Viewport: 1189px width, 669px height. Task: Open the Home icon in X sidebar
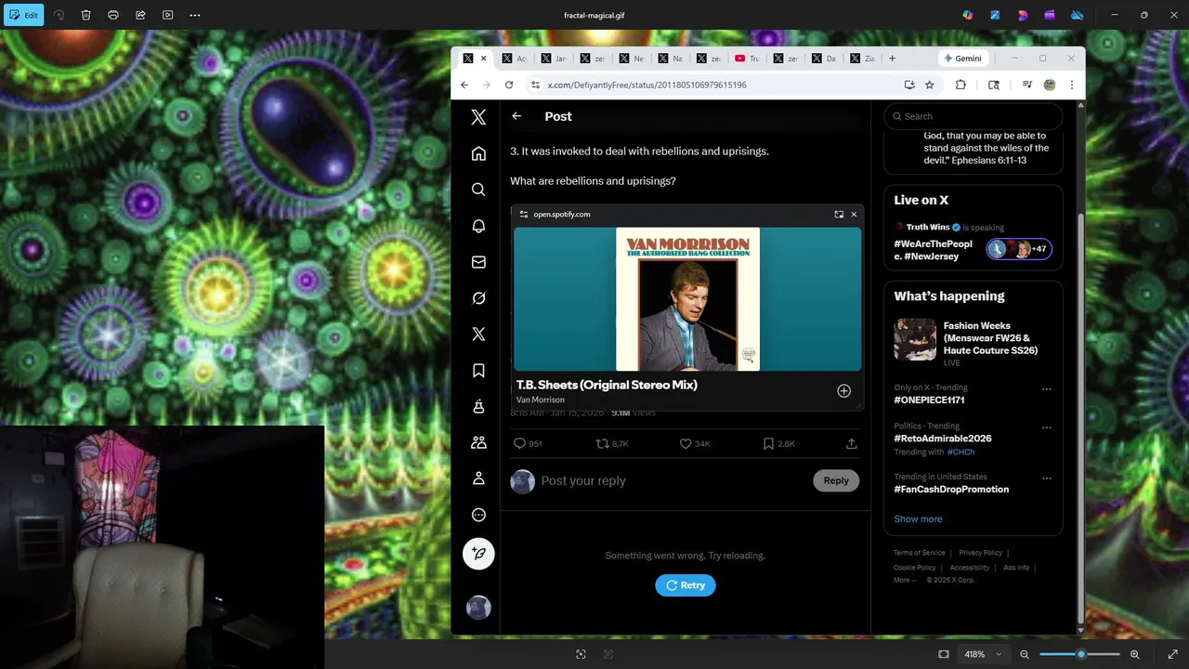[478, 153]
